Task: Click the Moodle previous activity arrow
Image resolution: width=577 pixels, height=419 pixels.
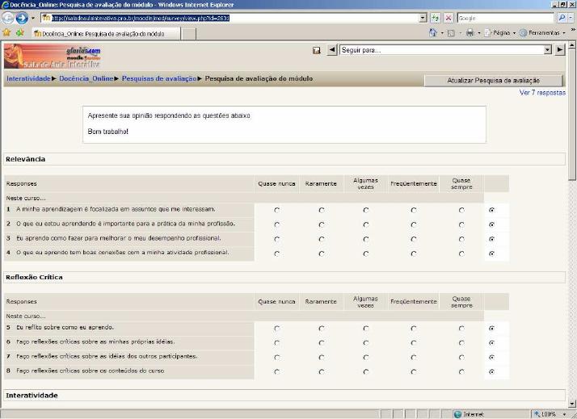Action: tap(331, 50)
